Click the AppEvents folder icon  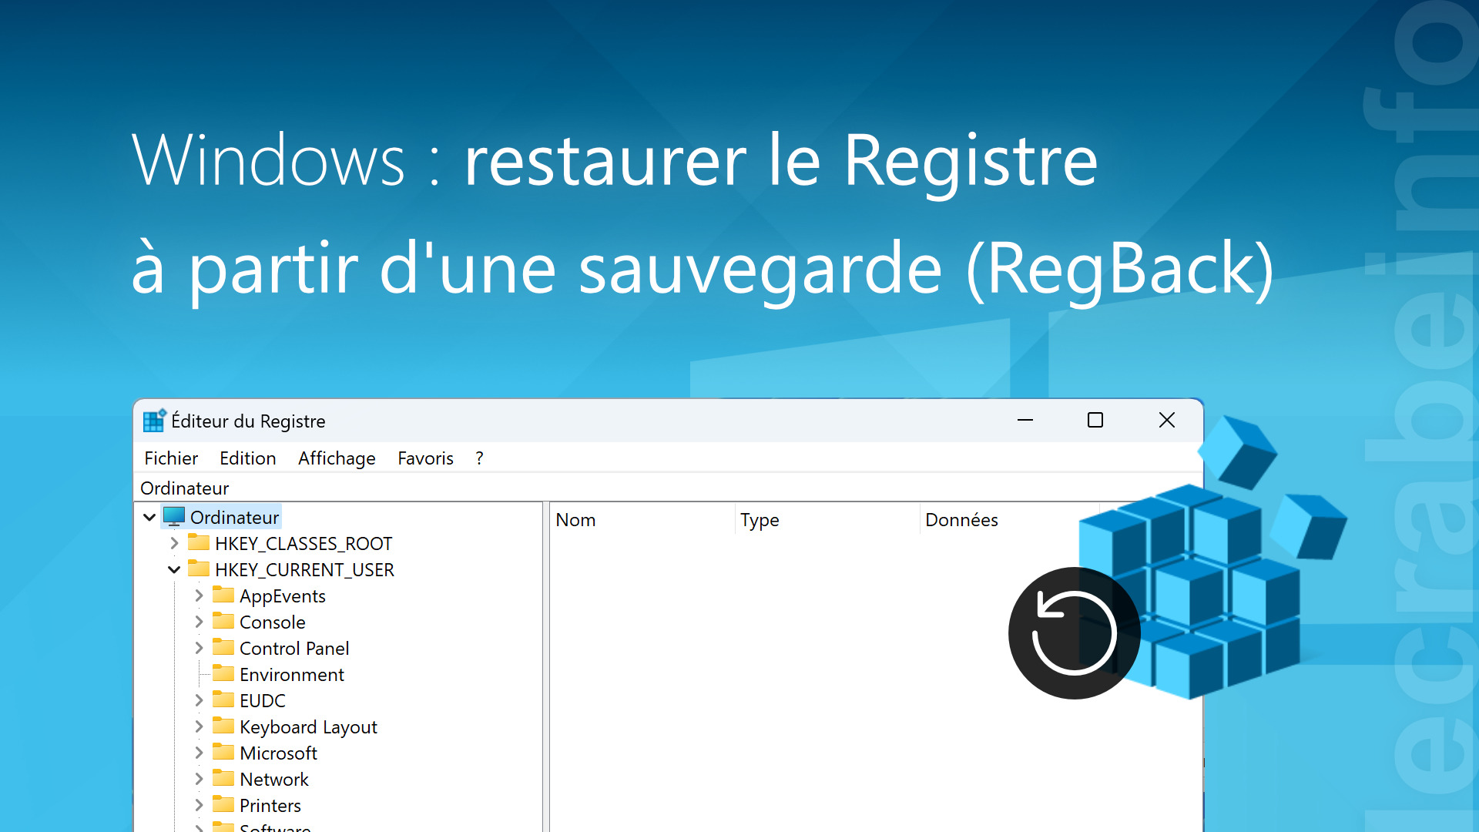pos(223,595)
